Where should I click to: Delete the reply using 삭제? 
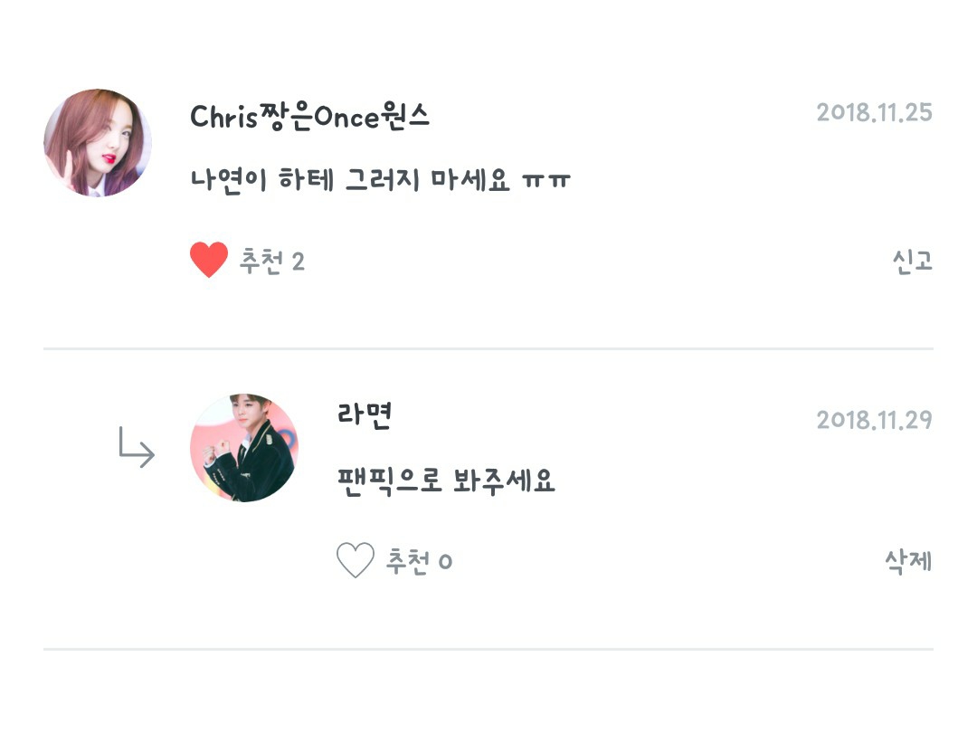pos(908,561)
